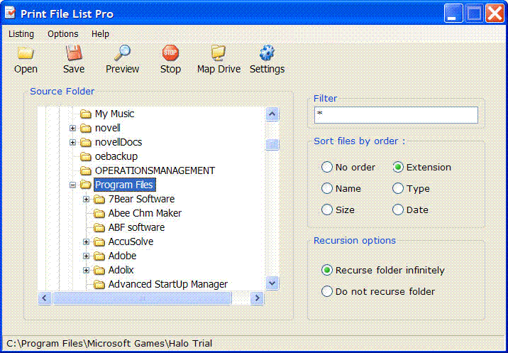
Task: Click the Abee Chm Maker folder icon
Action: point(99,214)
